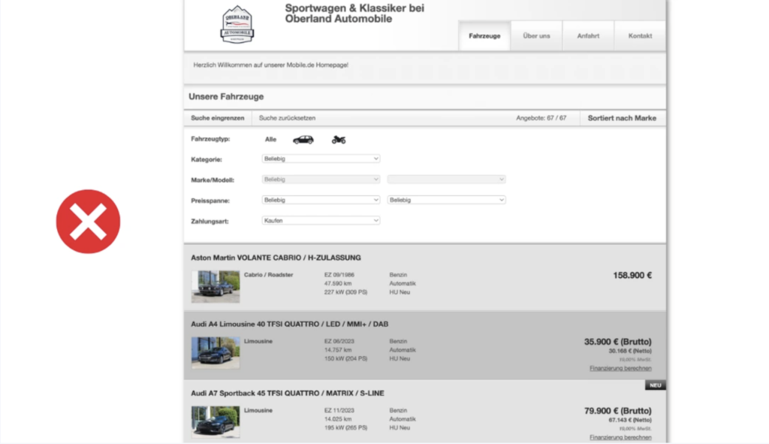Viewport: 769px width, 444px height.
Task: Click the Aston Martin car thumbnail
Action: point(216,286)
